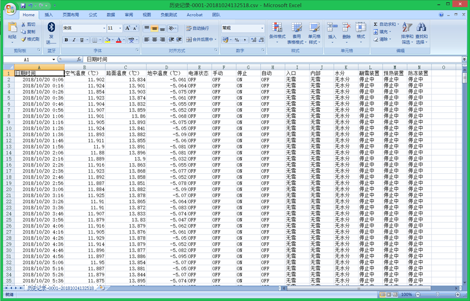This screenshot has height=301, width=470.
Task: Click the Office button logo
Action: tap(10, 9)
